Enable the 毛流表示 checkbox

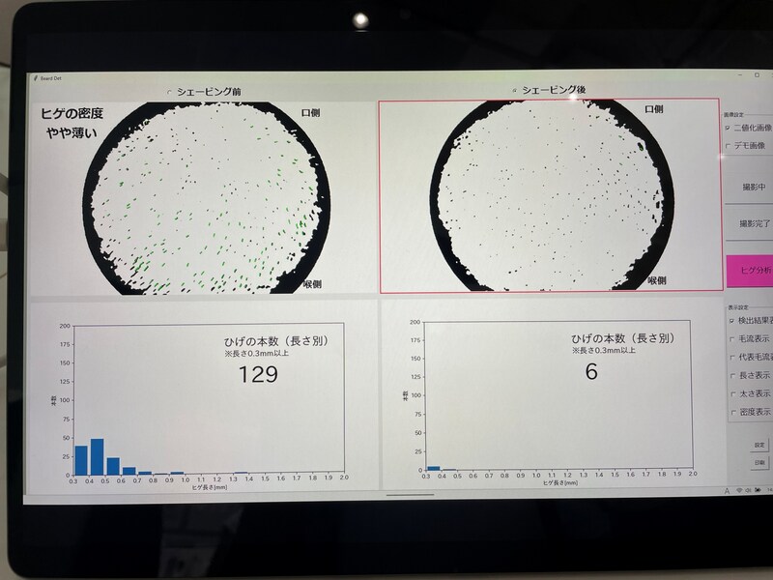coord(732,339)
